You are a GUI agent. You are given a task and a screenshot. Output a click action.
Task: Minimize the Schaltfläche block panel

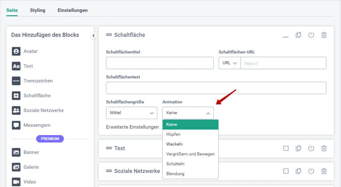tap(286, 36)
